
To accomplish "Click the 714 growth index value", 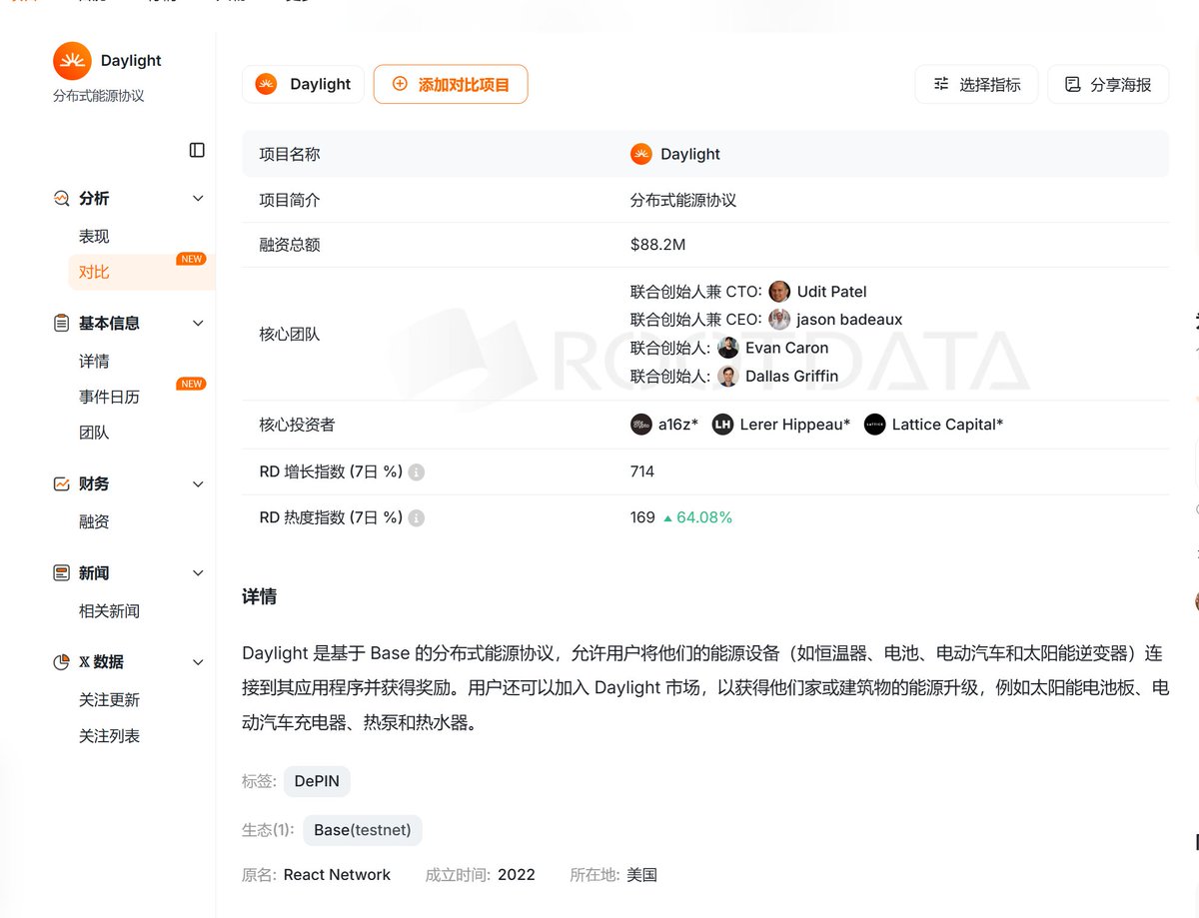I will coord(642,471).
